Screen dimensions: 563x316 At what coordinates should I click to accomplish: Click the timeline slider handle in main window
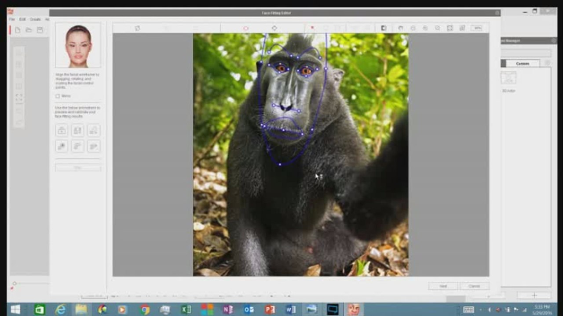[x=15, y=284]
